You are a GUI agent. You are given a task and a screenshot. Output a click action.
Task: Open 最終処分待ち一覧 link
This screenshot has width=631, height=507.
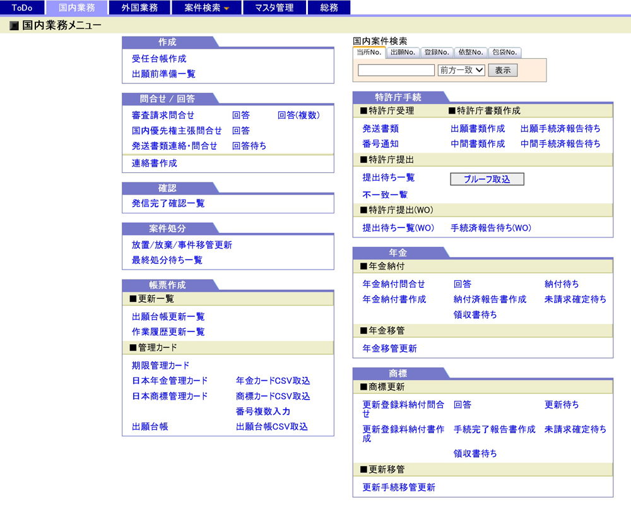167,260
